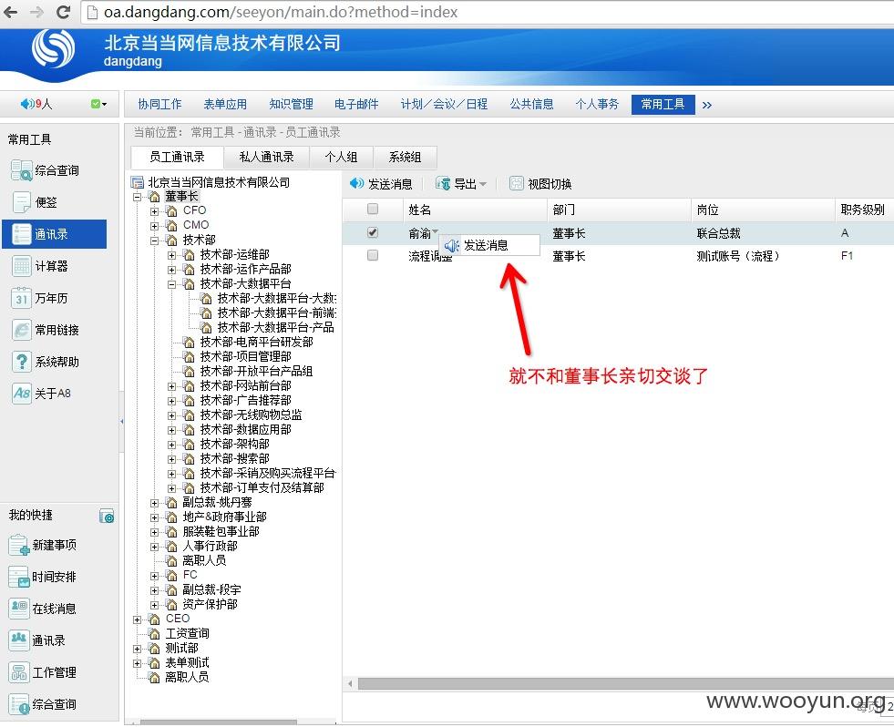
Task: Select 技术部-项目管理部 tree item
Action: (245, 356)
